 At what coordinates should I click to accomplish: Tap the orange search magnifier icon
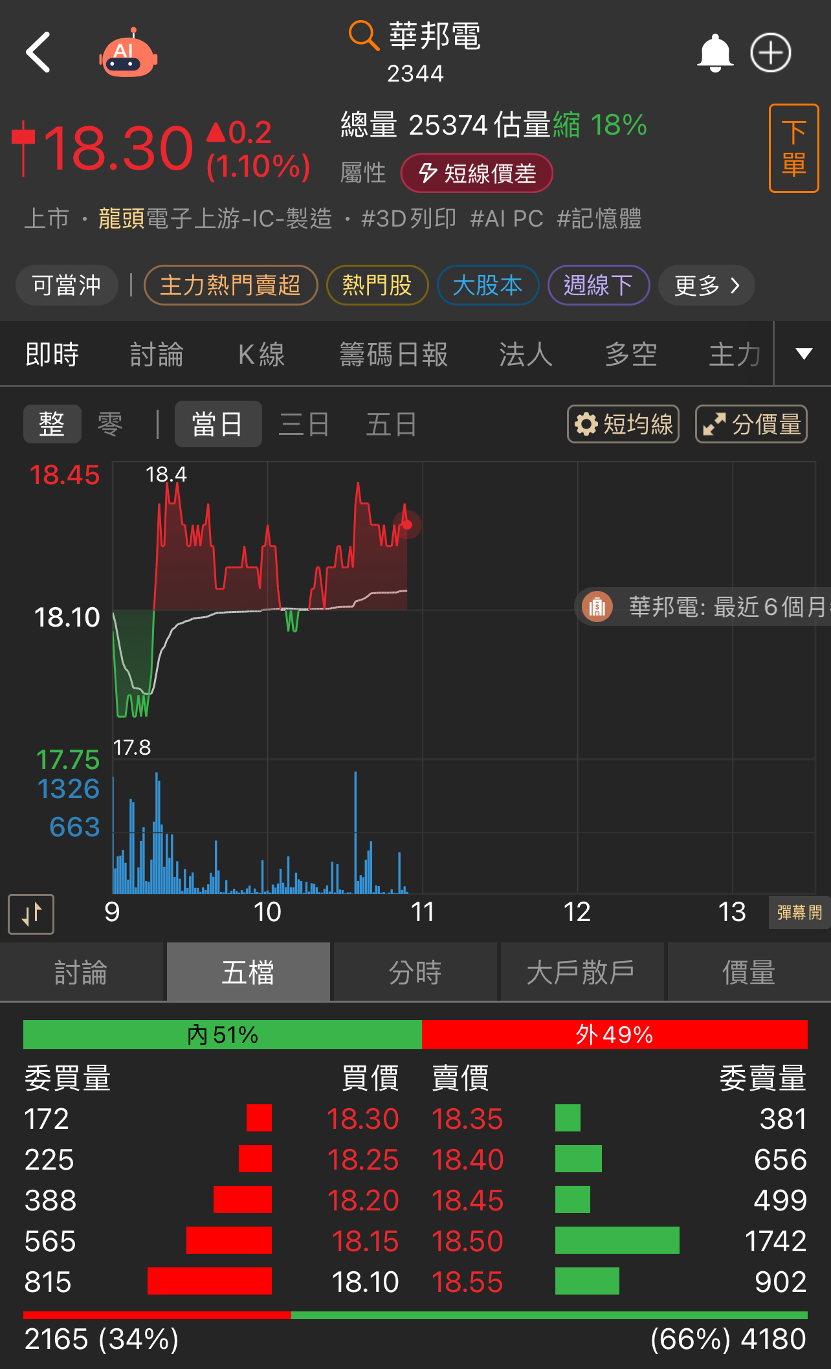coord(363,35)
